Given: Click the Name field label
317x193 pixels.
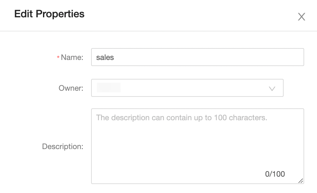Looking at the screenshot, I should [x=72, y=57].
